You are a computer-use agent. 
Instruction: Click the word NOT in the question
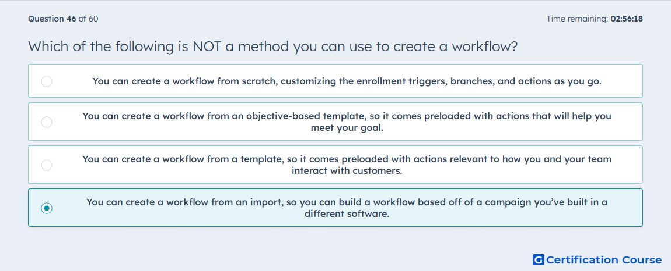point(207,46)
